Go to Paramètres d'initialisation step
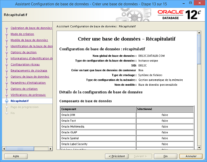Viewport: 207px width, 162px height. tap(28, 83)
